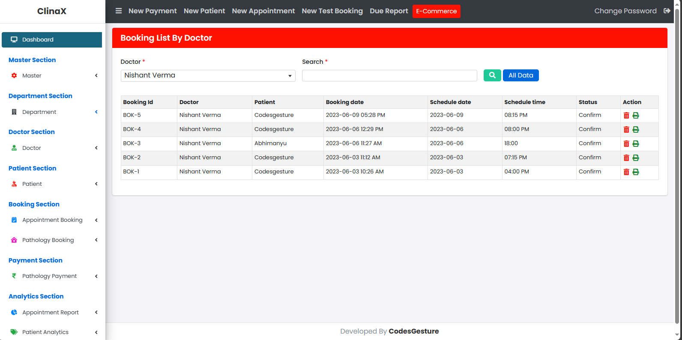This screenshot has height=340, width=682.
Task: Click the Appointment Booking calendar icon
Action: [14, 220]
